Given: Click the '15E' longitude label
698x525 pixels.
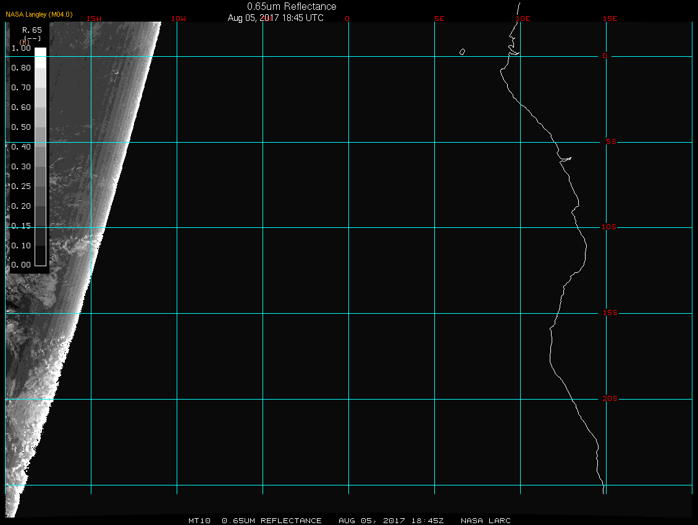Looking at the screenshot, I should [610, 19].
